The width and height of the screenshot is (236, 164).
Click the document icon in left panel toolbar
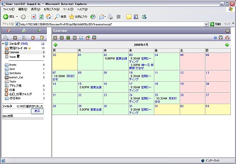pyautogui.click(x=6, y=37)
